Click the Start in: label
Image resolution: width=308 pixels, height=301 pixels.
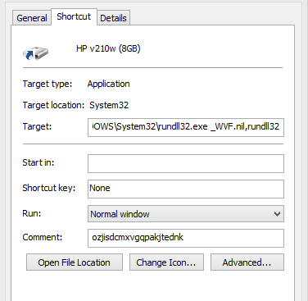coord(38,162)
